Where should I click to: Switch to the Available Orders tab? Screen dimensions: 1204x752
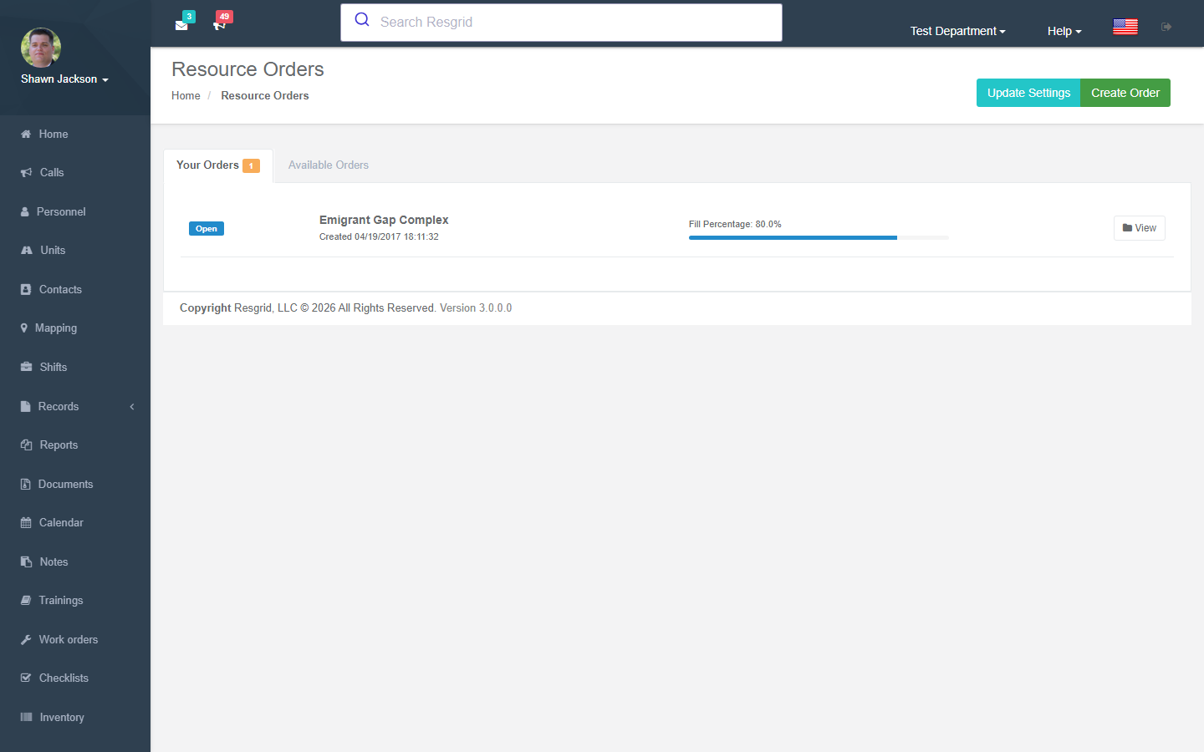point(329,165)
